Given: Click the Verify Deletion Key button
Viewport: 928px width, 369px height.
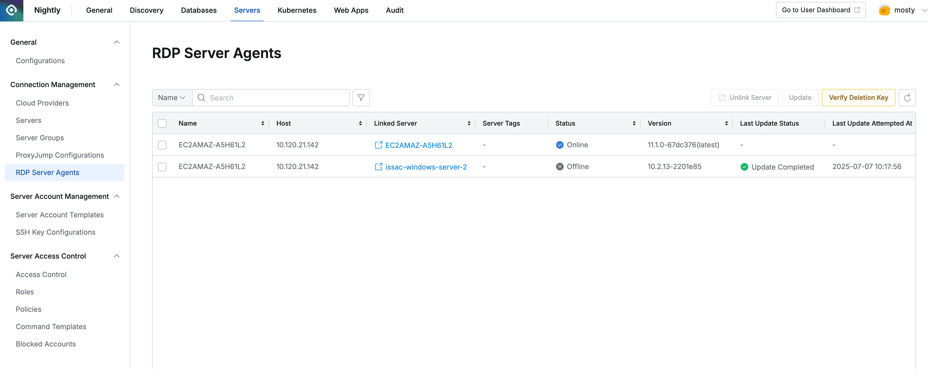Looking at the screenshot, I should (x=858, y=98).
